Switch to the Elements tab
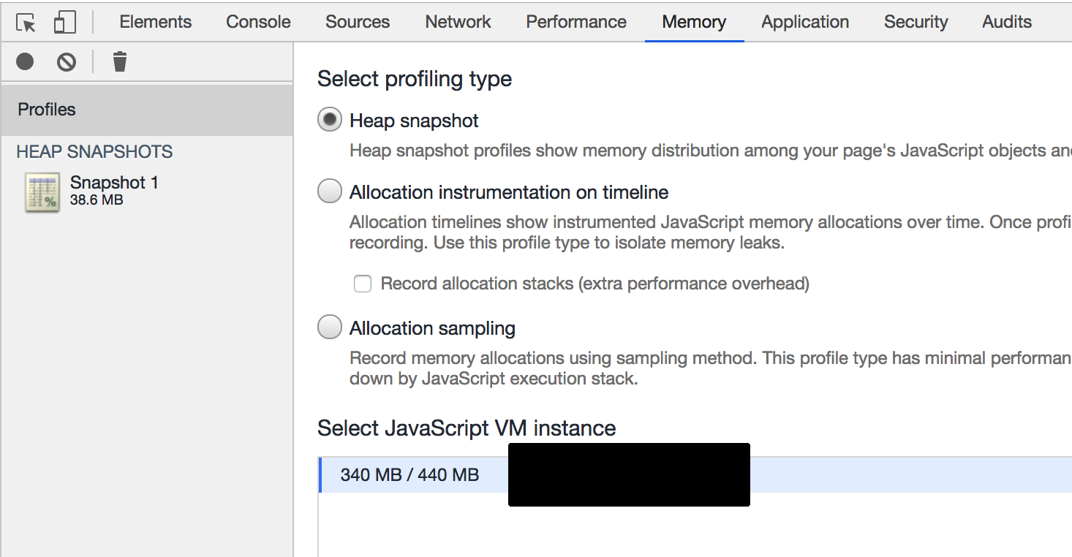The image size is (1072, 557). [x=155, y=22]
